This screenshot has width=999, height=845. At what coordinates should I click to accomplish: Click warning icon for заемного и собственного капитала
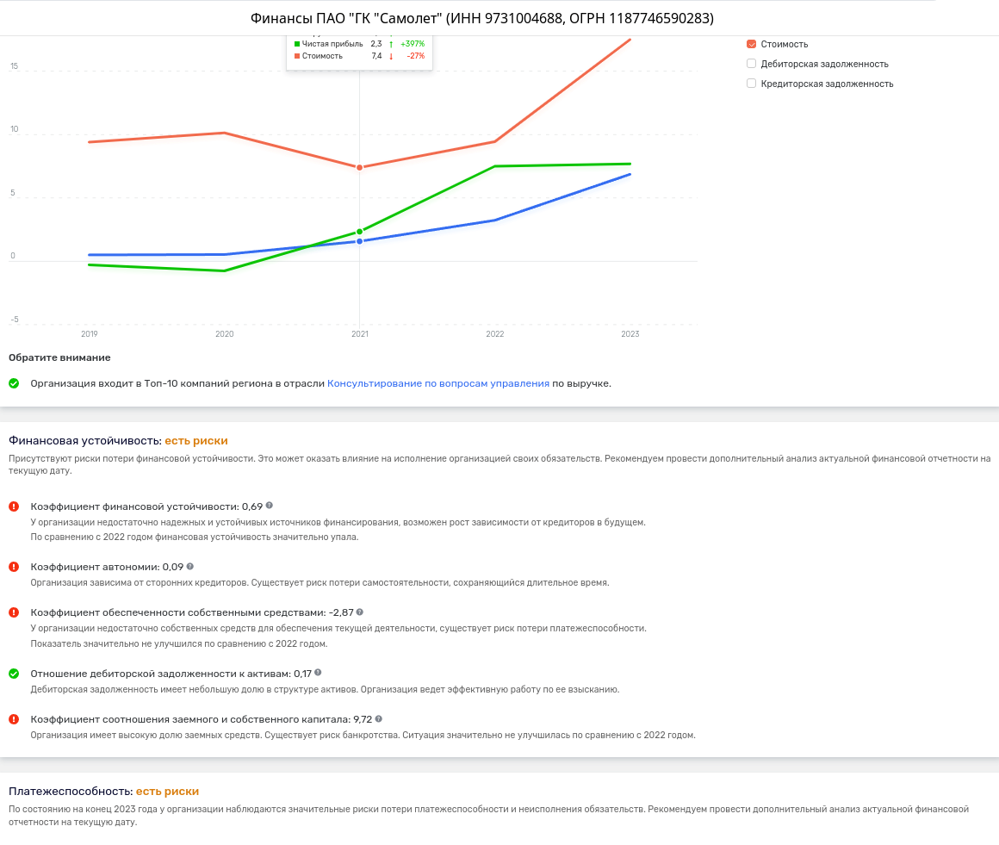click(14, 719)
